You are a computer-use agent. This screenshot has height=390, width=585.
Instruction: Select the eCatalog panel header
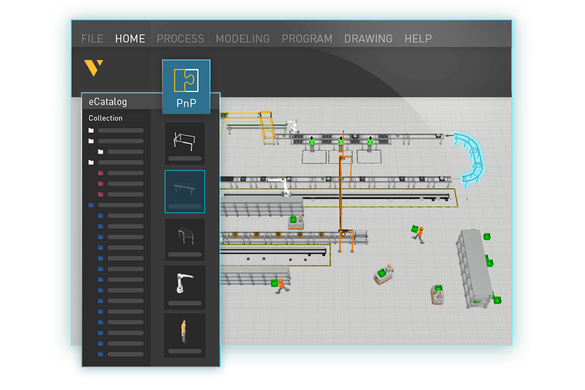122,102
